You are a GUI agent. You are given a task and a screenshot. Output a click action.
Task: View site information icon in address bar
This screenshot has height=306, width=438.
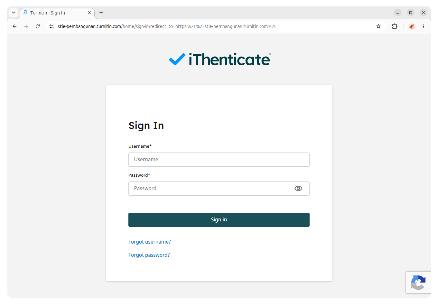(x=51, y=26)
